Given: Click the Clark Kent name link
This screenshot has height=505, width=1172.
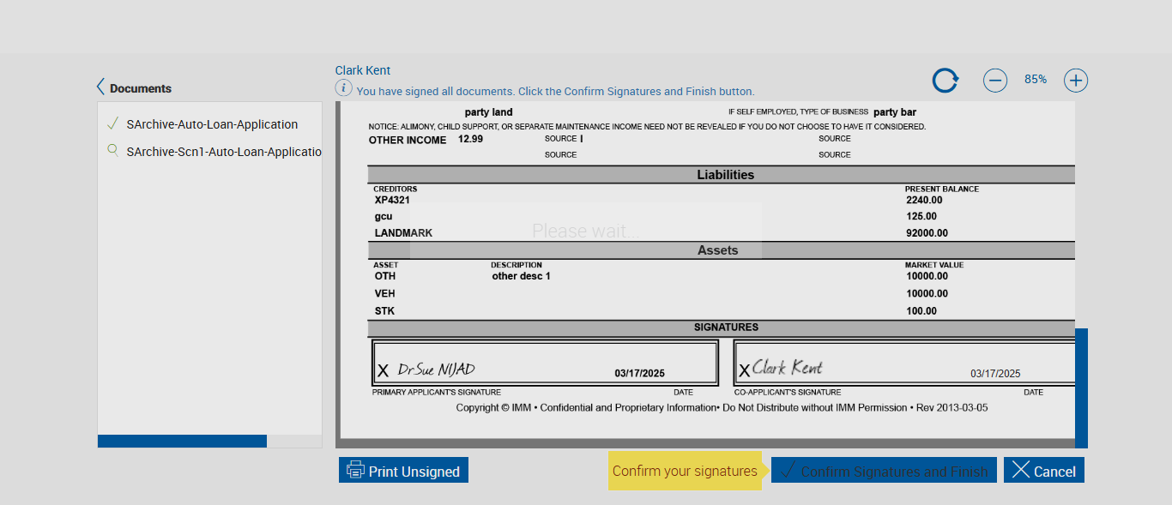Looking at the screenshot, I should coord(363,70).
